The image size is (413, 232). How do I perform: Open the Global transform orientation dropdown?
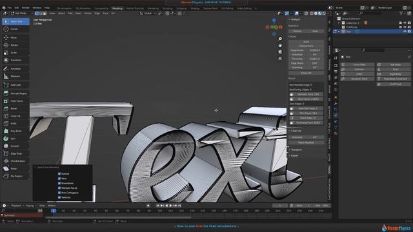[147, 13]
